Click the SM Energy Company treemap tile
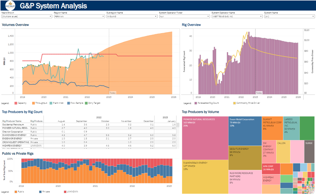The width and height of the screenshot is (316, 195). [x=269, y=152]
